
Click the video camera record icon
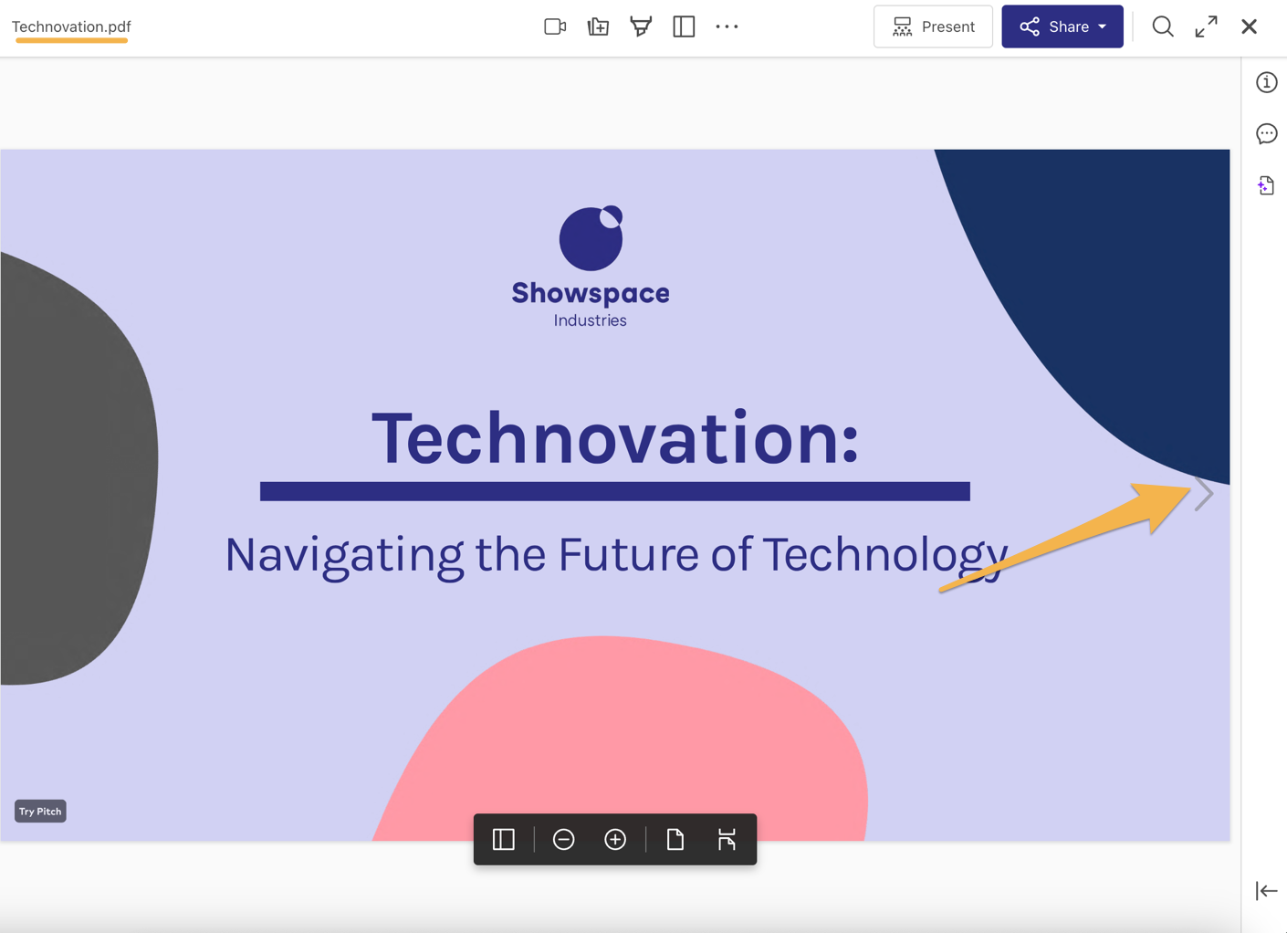pos(555,26)
